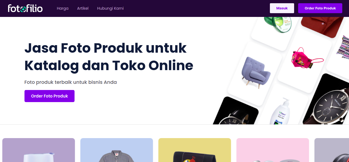
Task: Open the pink background product card
Action: pos(273,150)
